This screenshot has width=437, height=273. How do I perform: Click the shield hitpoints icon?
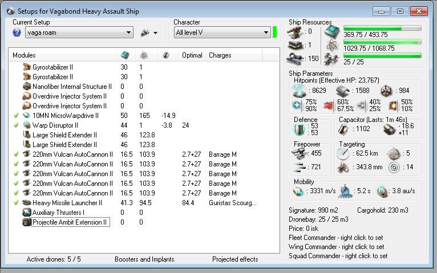click(300, 90)
